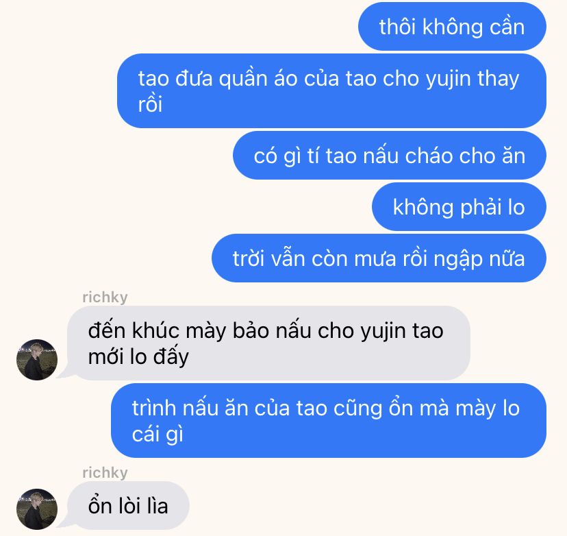This screenshot has width=567, height=536.
Task: Open the richky name label above 'đến khúc mày'
Action: coord(105,297)
